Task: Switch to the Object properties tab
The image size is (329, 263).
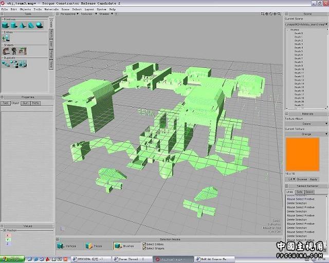Action: [15, 103]
